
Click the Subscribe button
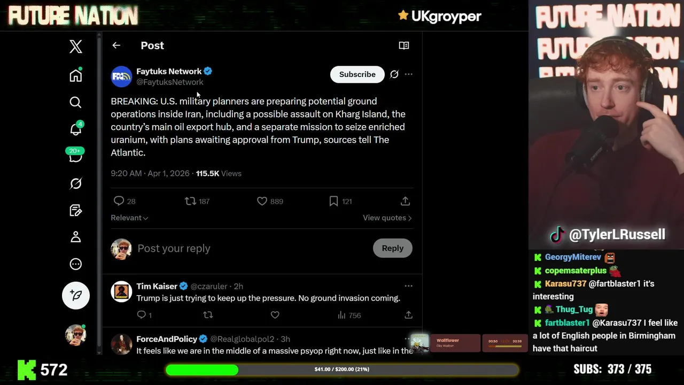pos(357,74)
